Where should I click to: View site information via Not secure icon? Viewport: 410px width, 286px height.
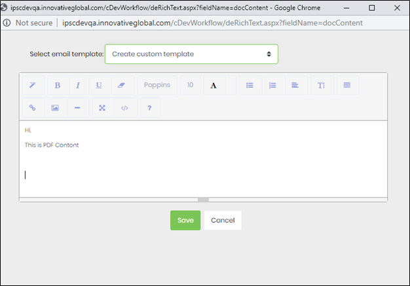(7, 23)
